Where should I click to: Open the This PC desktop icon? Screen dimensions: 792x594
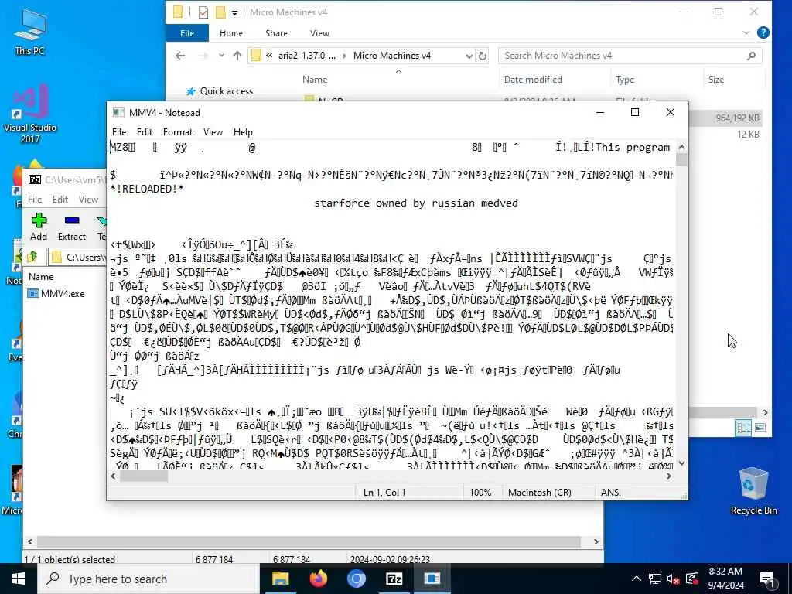coord(30,31)
